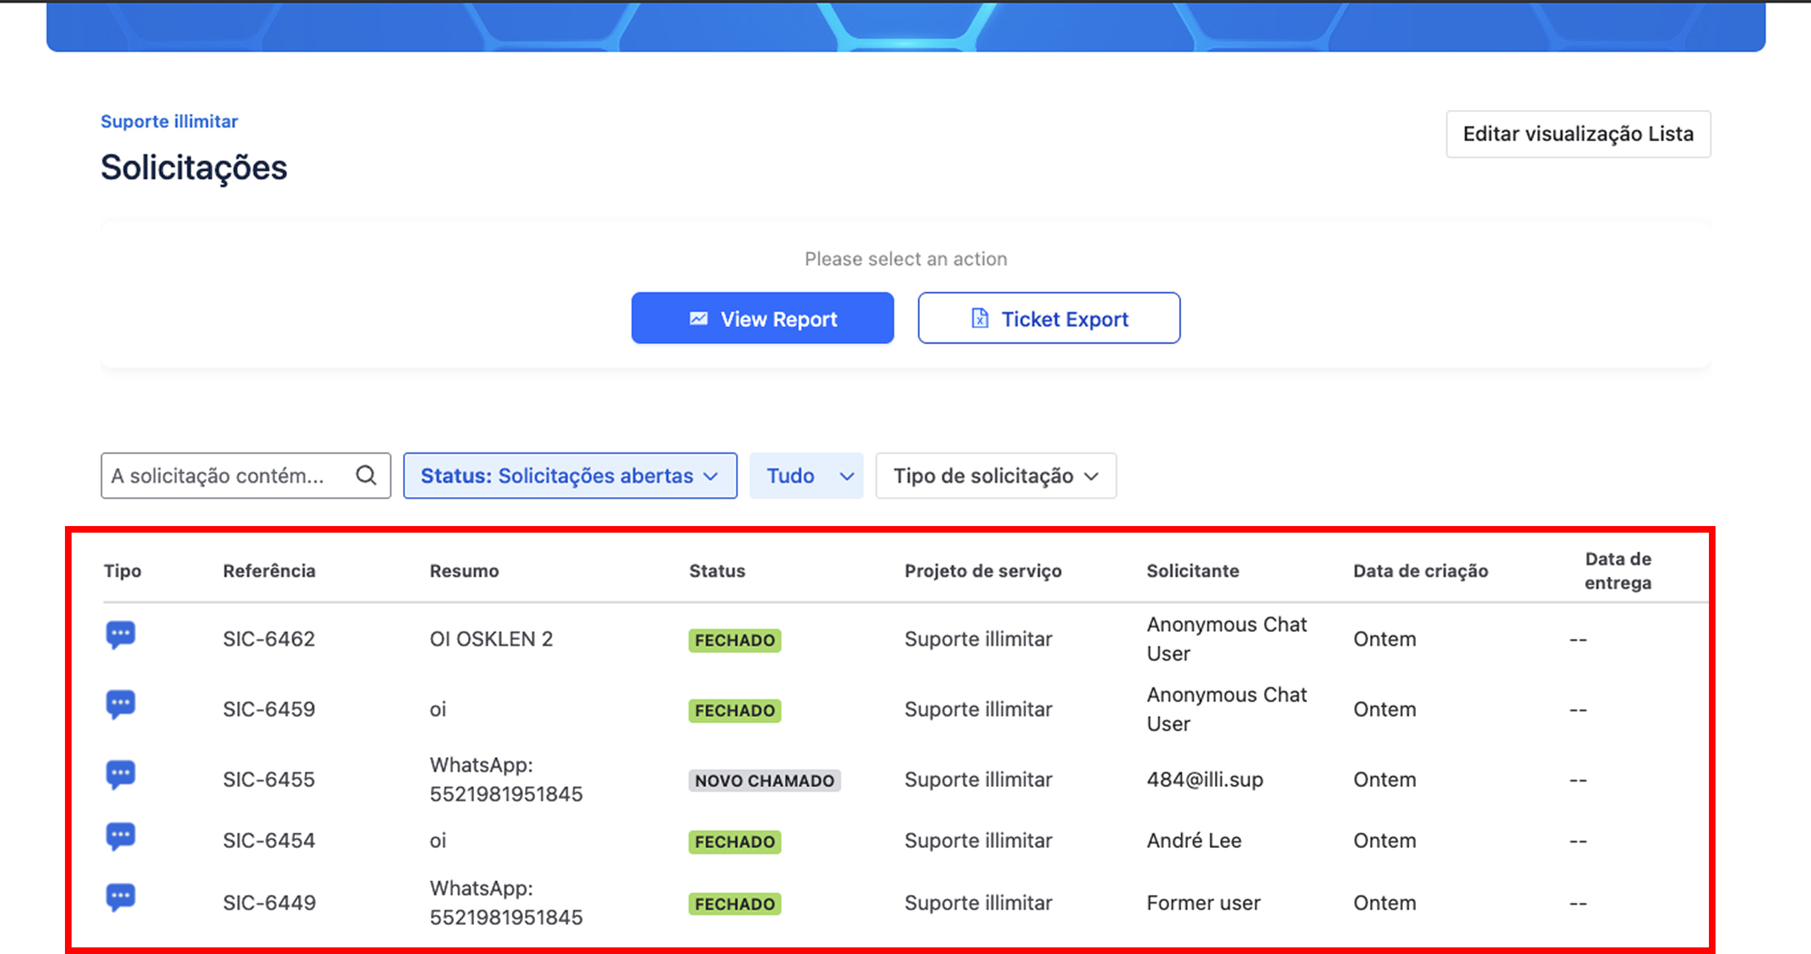
Task: Click the spreadsheet icon on Ticket Export
Action: click(x=979, y=319)
